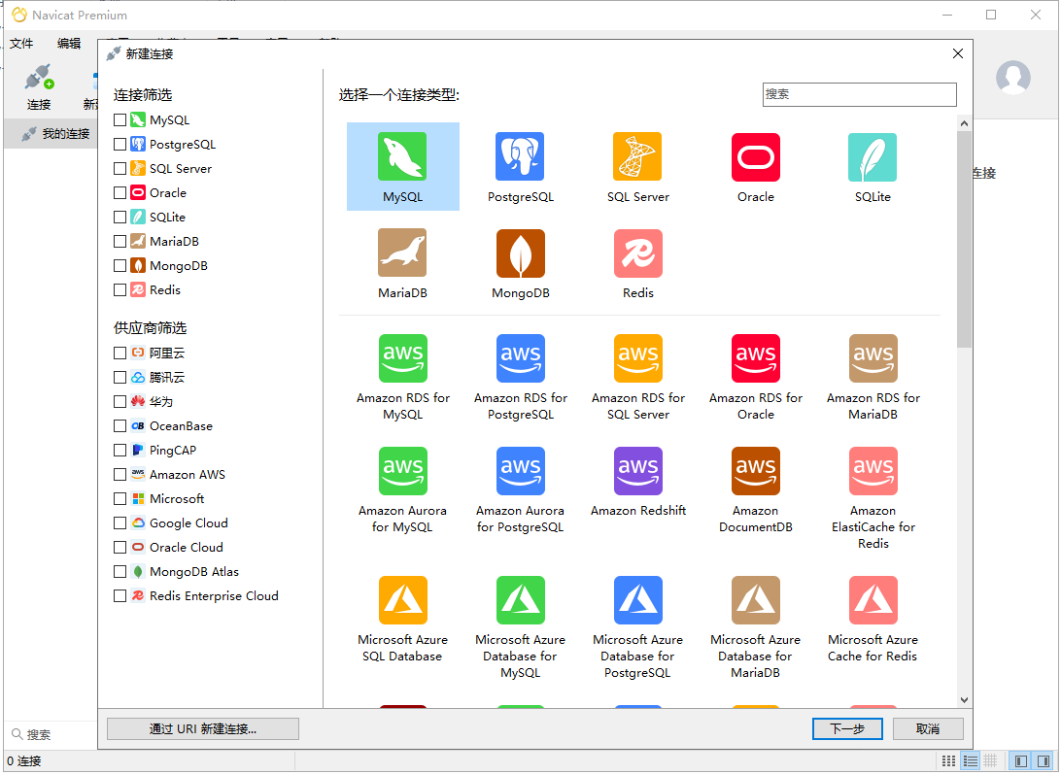Screen dimensions: 1061x775
Task: Select the MariaDB seal icon
Action: [402, 253]
